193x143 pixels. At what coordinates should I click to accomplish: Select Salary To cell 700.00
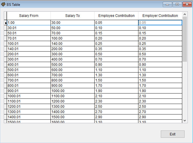[x=73, y=75]
